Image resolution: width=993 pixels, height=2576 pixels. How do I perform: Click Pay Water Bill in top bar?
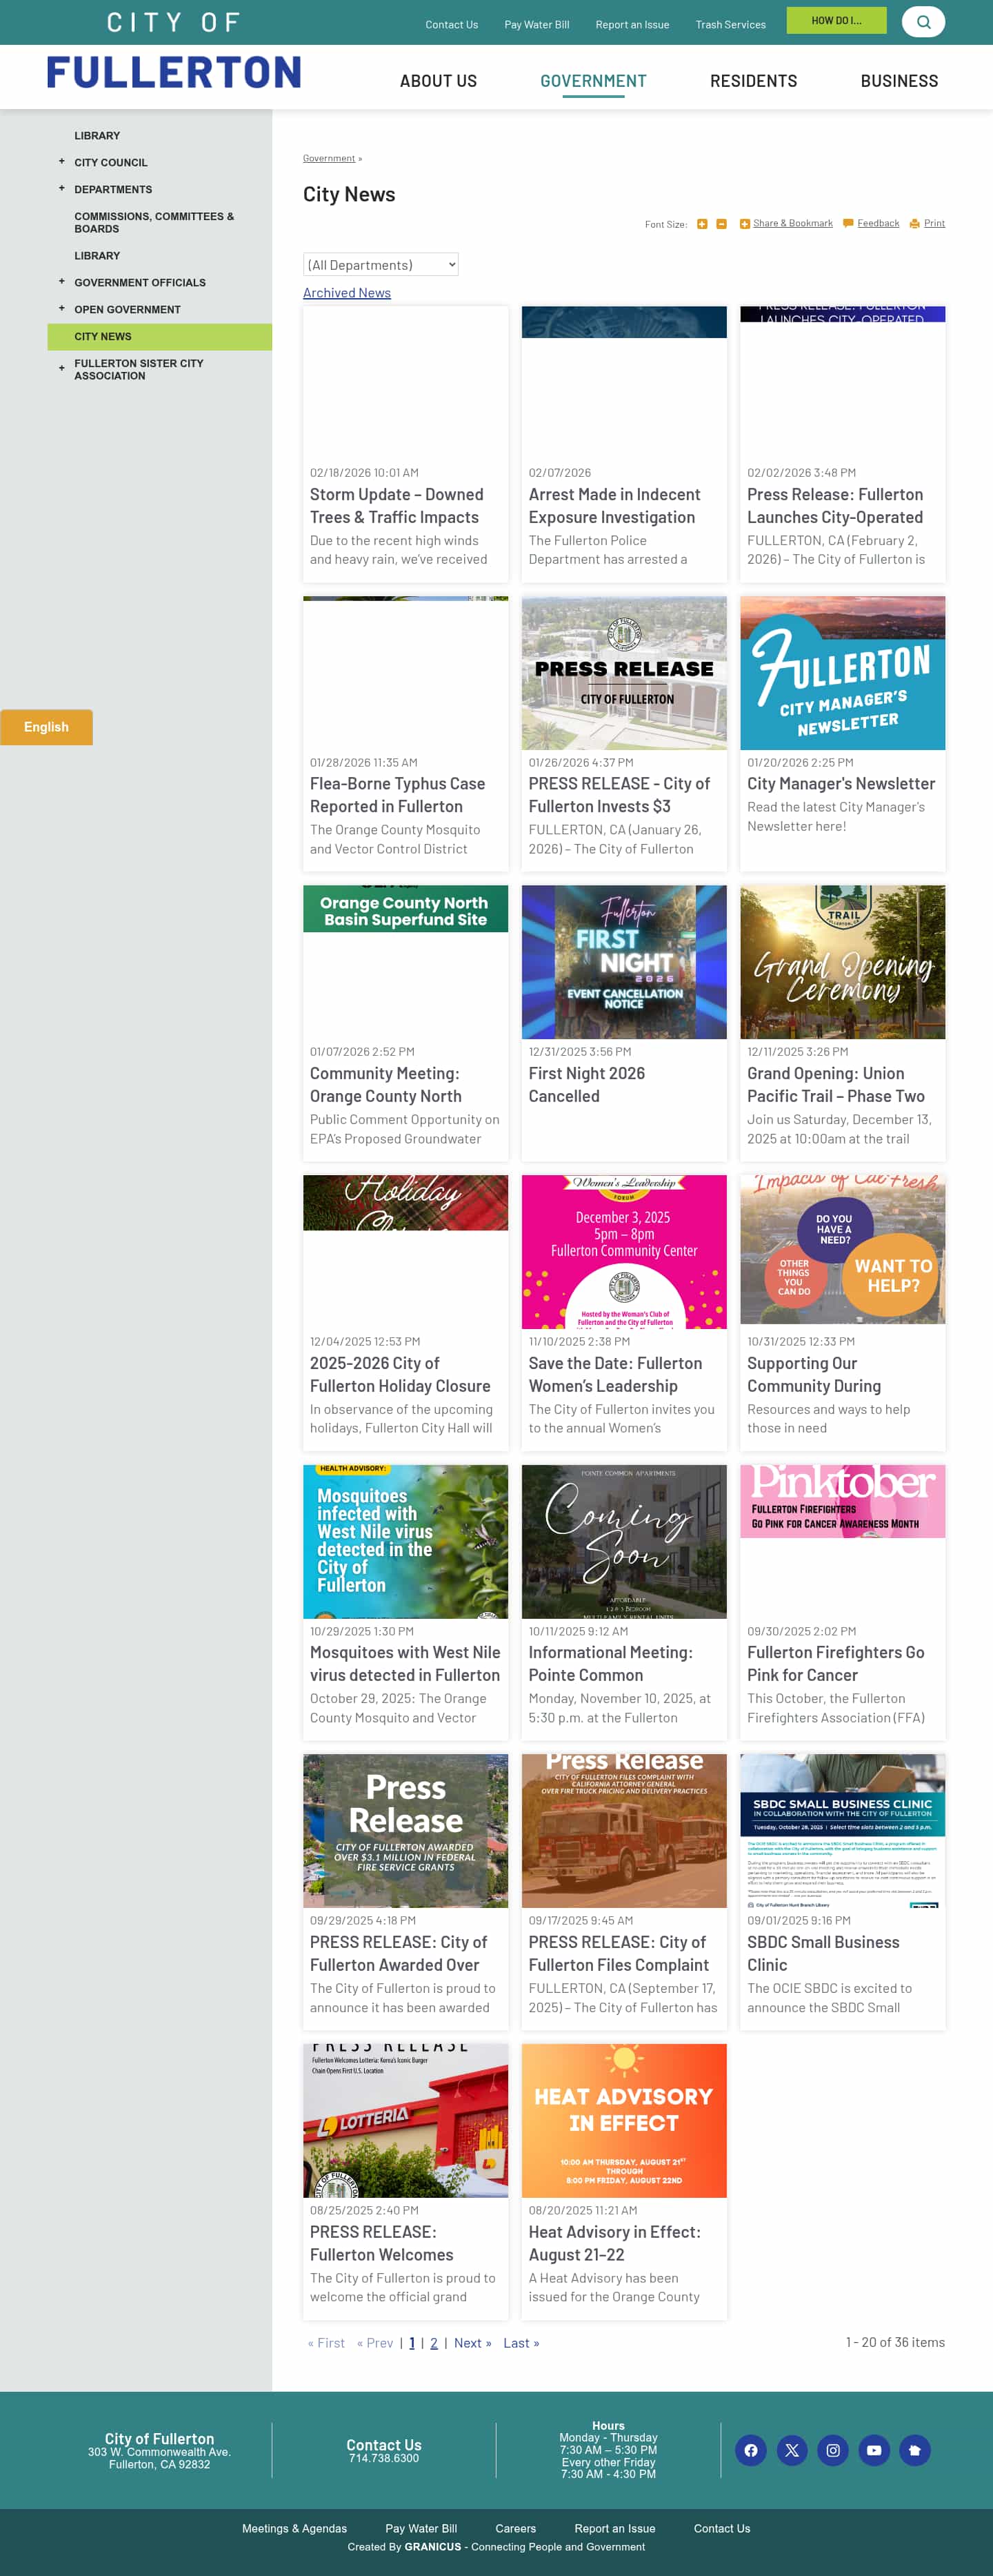(536, 25)
